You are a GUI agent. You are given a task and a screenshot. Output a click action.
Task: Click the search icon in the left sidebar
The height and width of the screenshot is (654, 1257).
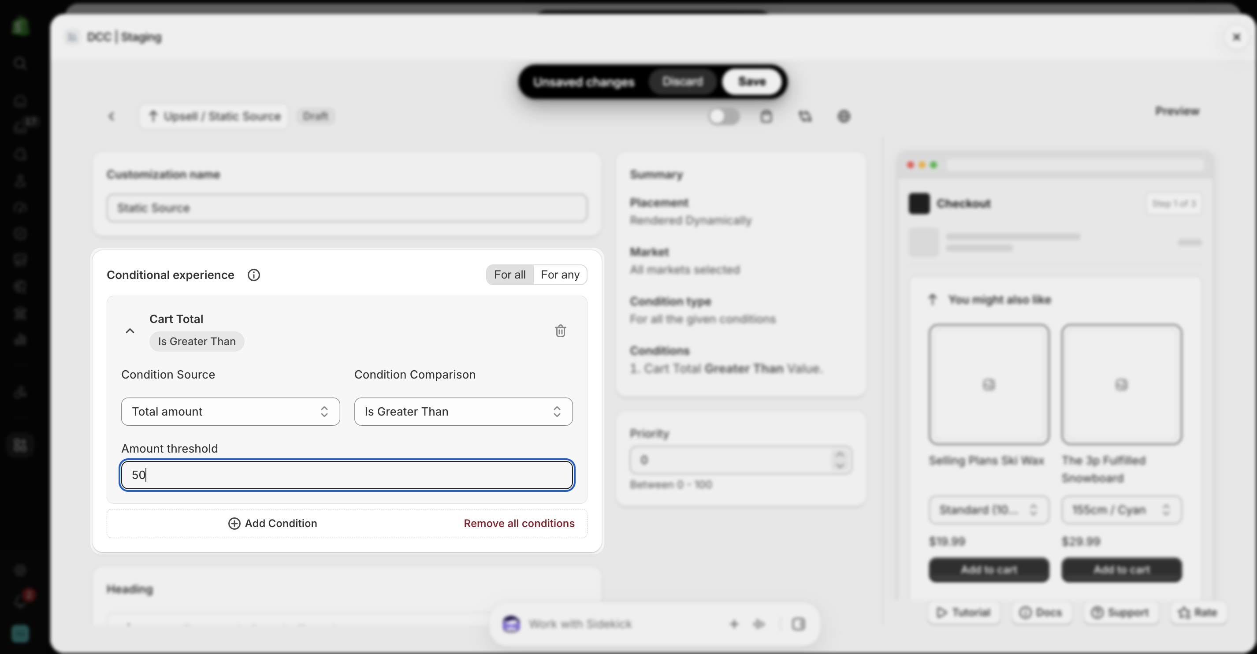(20, 63)
